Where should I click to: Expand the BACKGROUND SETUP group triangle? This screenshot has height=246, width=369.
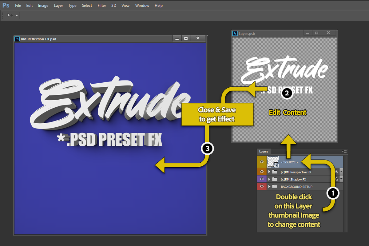[x=269, y=187]
